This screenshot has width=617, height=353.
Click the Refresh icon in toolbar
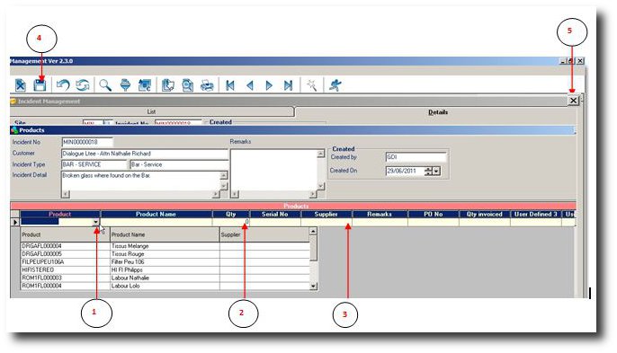pos(83,85)
